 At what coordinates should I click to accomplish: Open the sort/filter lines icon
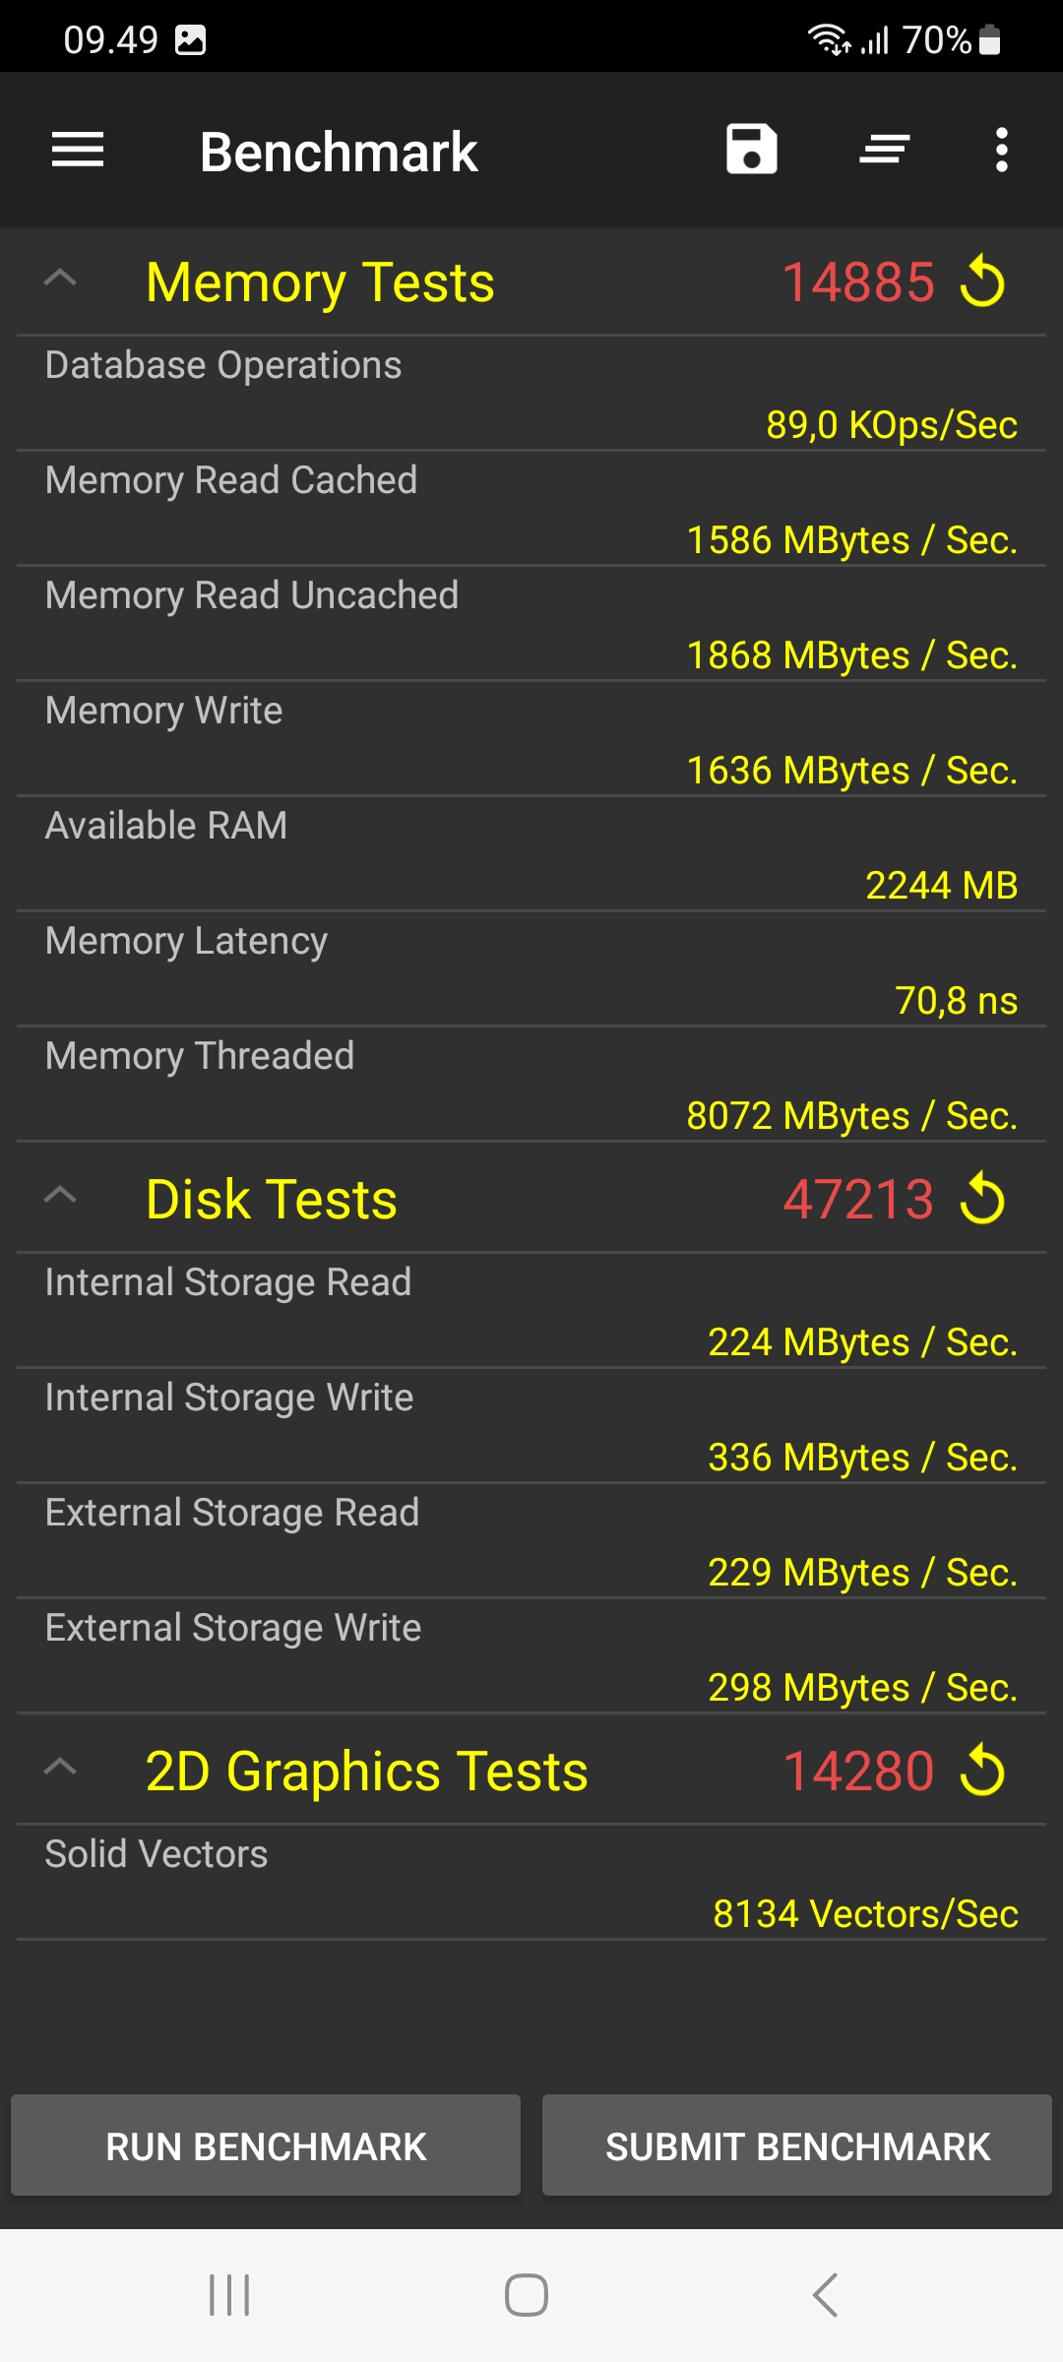[884, 150]
